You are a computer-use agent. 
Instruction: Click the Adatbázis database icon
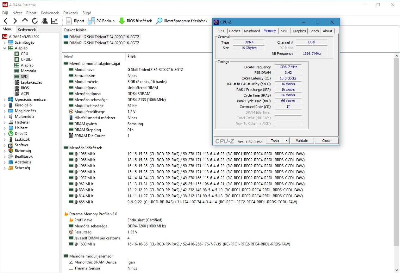point(11,162)
